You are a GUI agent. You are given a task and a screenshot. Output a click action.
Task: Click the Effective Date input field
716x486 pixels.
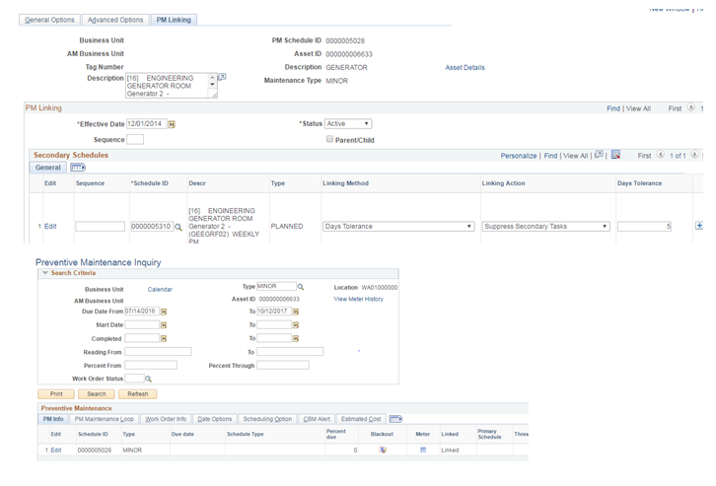tap(146, 123)
